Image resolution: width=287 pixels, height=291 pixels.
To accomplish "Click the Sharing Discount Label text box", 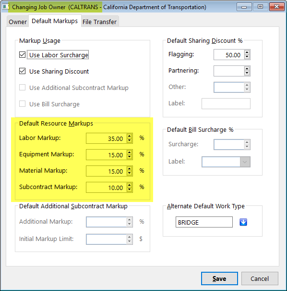I will coord(226,103).
